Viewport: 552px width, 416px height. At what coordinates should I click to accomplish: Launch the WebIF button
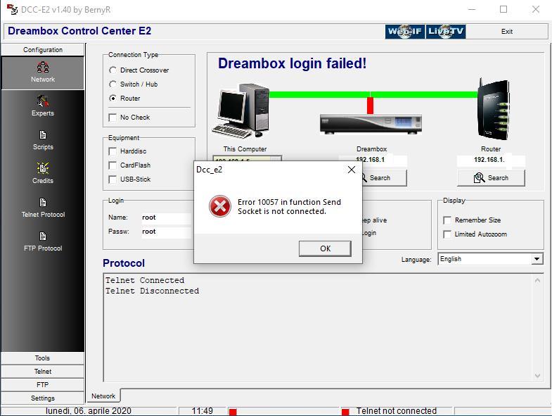(x=405, y=32)
